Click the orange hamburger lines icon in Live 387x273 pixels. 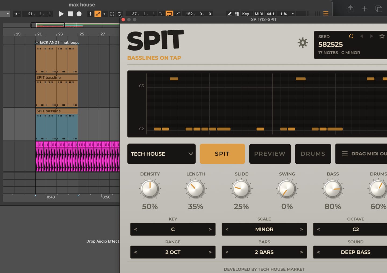(x=326, y=14)
